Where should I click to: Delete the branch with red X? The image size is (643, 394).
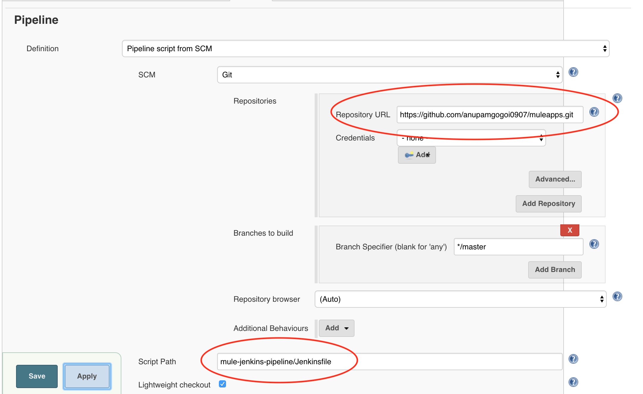coord(570,230)
